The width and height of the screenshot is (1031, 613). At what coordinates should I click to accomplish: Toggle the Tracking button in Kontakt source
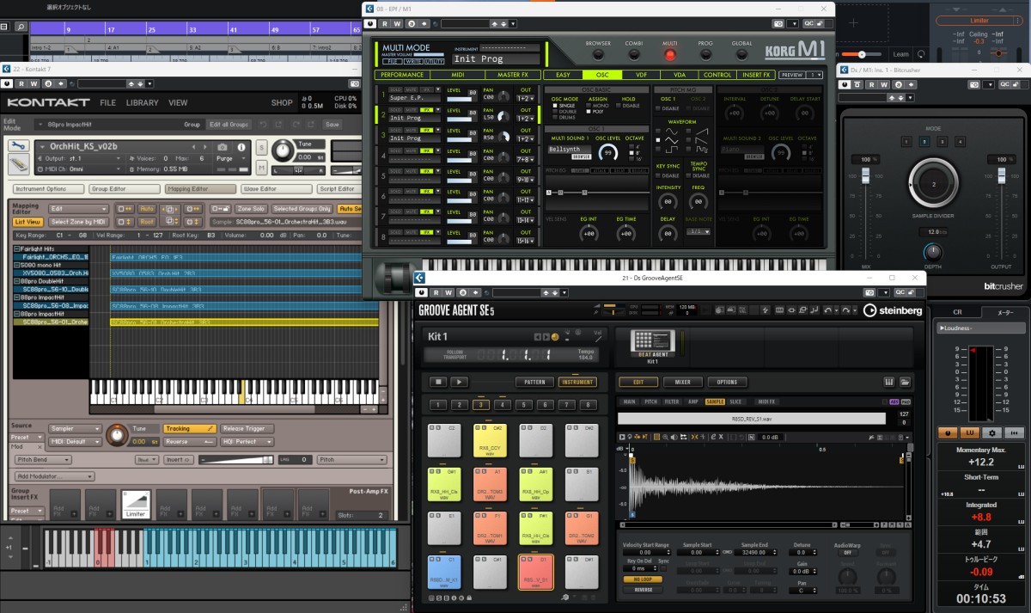pyautogui.click(x=188, y=428)
